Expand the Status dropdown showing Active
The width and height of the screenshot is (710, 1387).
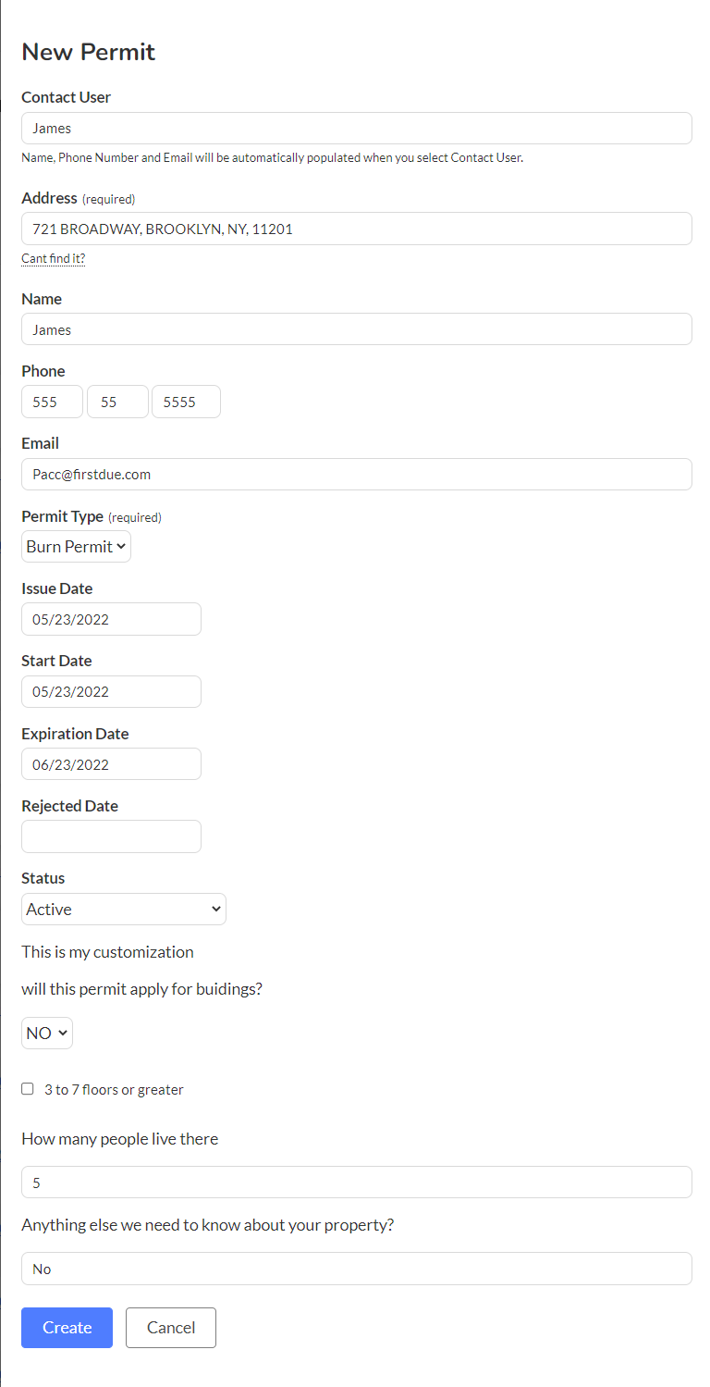(x=124, y=909)
